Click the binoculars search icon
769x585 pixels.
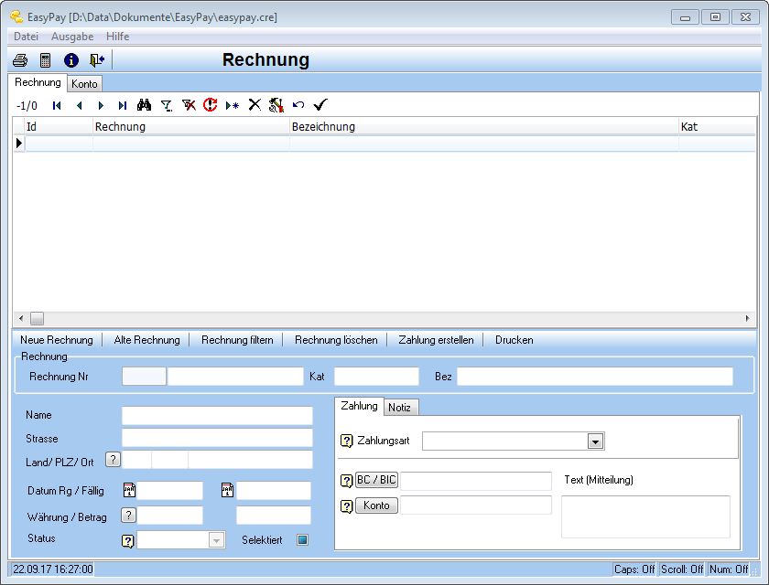point(144,105)
